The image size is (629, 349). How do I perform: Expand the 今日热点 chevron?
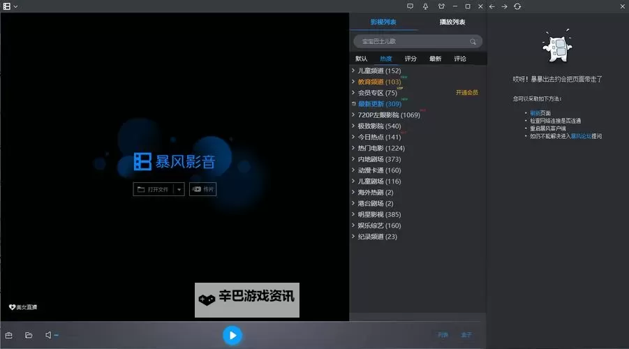353,137
